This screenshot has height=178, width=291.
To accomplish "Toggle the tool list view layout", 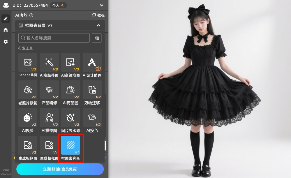I will coord(97,38).
